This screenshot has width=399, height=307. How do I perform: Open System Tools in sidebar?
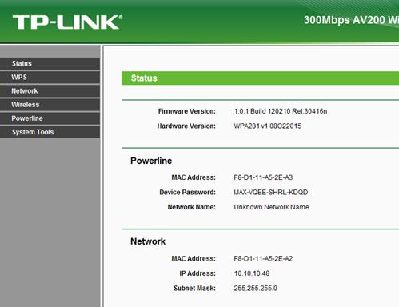[50, 132]
